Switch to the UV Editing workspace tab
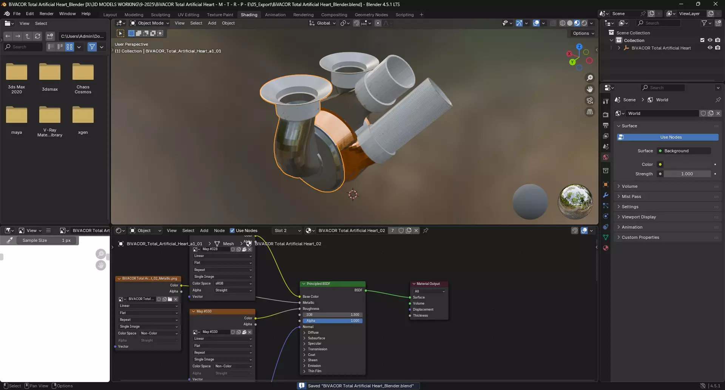This screenshot has width=725, height=390. coord(188,15)
